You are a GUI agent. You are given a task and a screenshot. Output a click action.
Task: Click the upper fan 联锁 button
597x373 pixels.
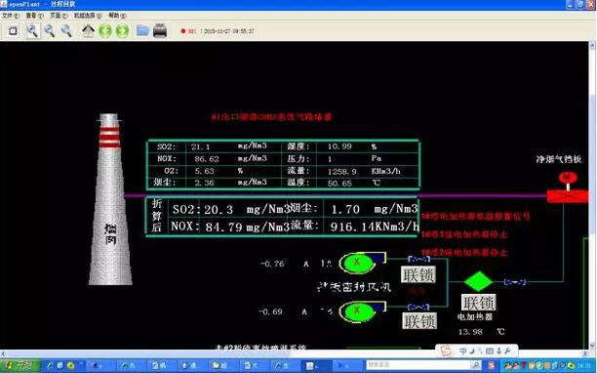pyautogui.click(x=418, y=274)
